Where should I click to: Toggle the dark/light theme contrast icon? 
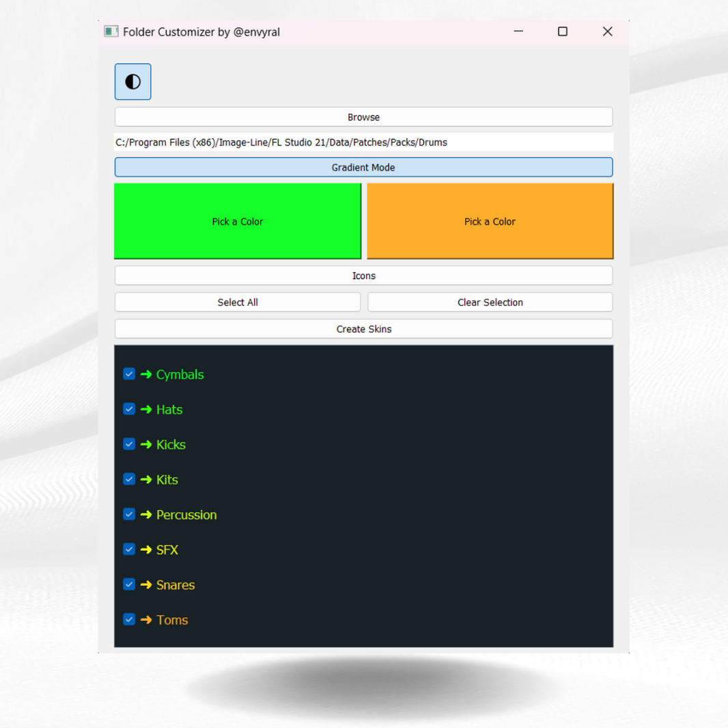click(132, 82)
